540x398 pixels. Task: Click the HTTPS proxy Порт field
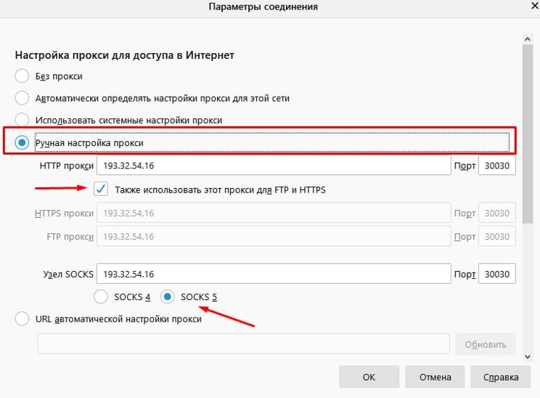click(497, 213)
